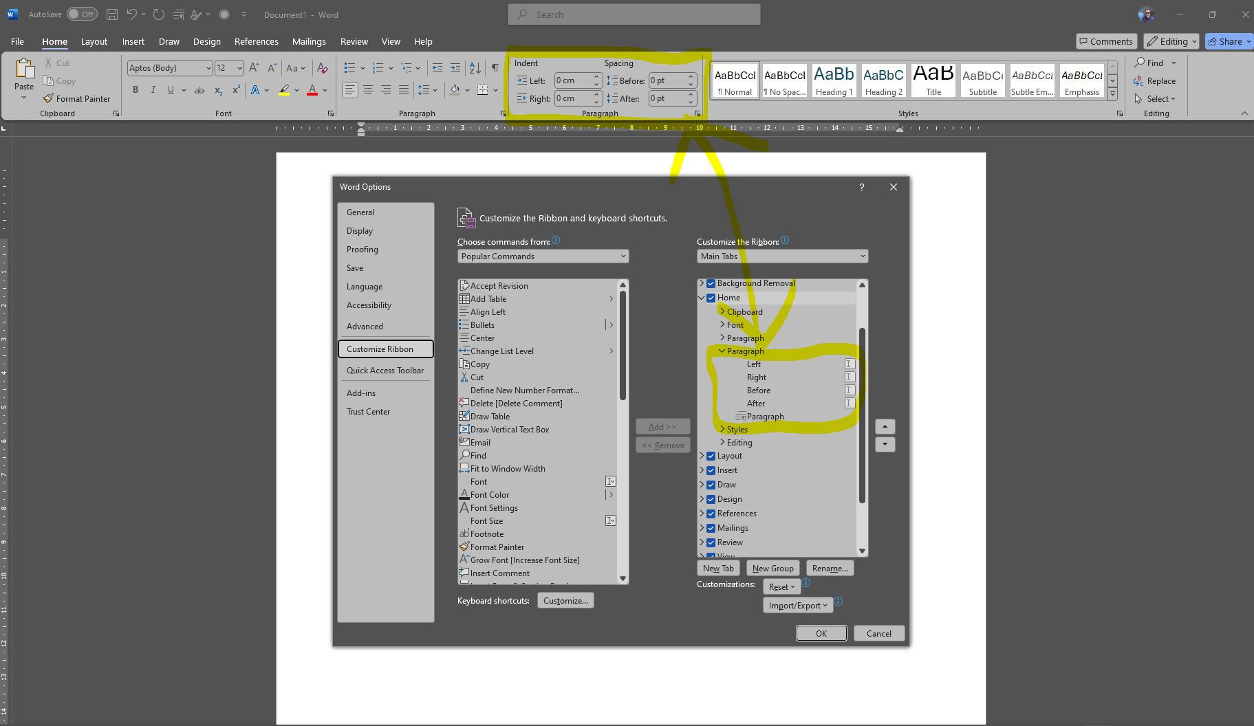Collapse the Home tab in tree
Screen dimensions: 1254x726
coord(702,298)
